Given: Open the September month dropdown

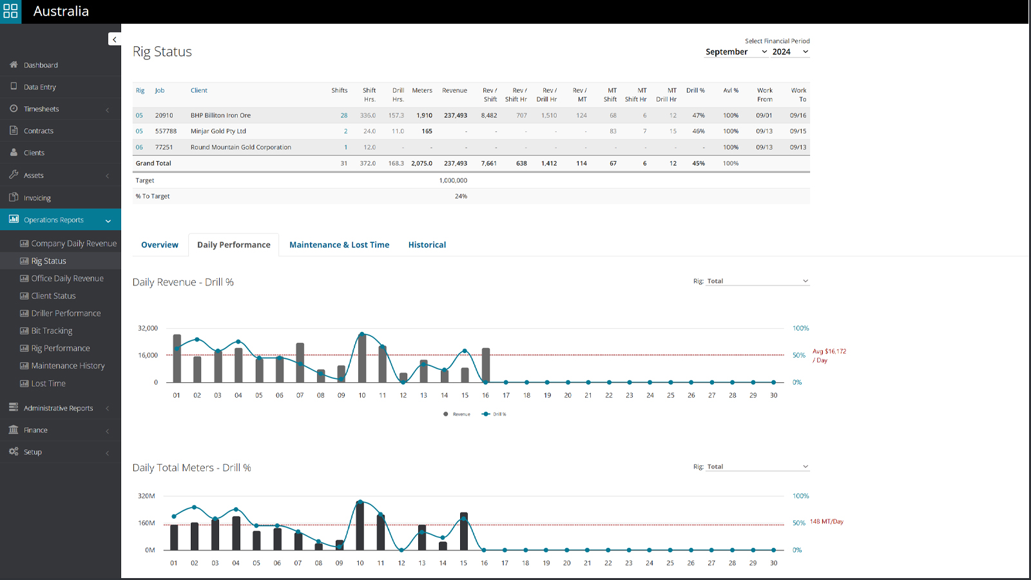Looking at the screenshot, I should coord(736,52).
